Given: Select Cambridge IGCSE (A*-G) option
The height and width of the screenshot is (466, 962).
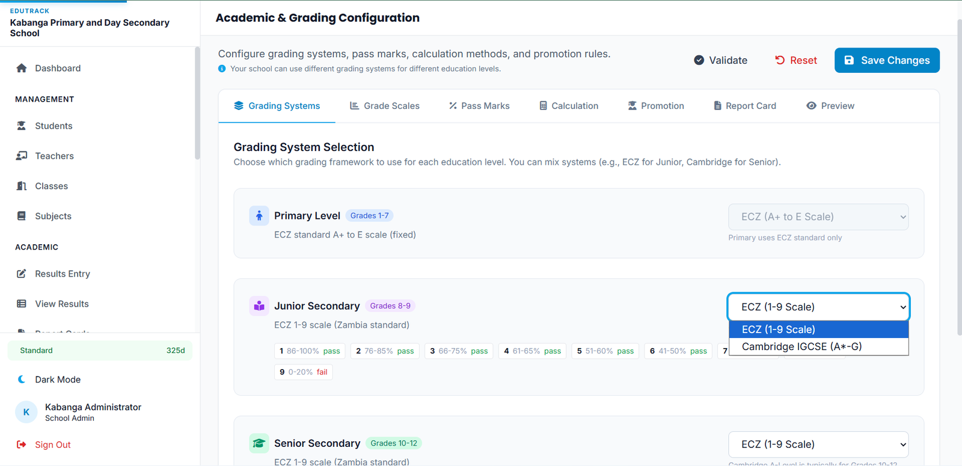Looking at the screenshot, I should point(818,346).
